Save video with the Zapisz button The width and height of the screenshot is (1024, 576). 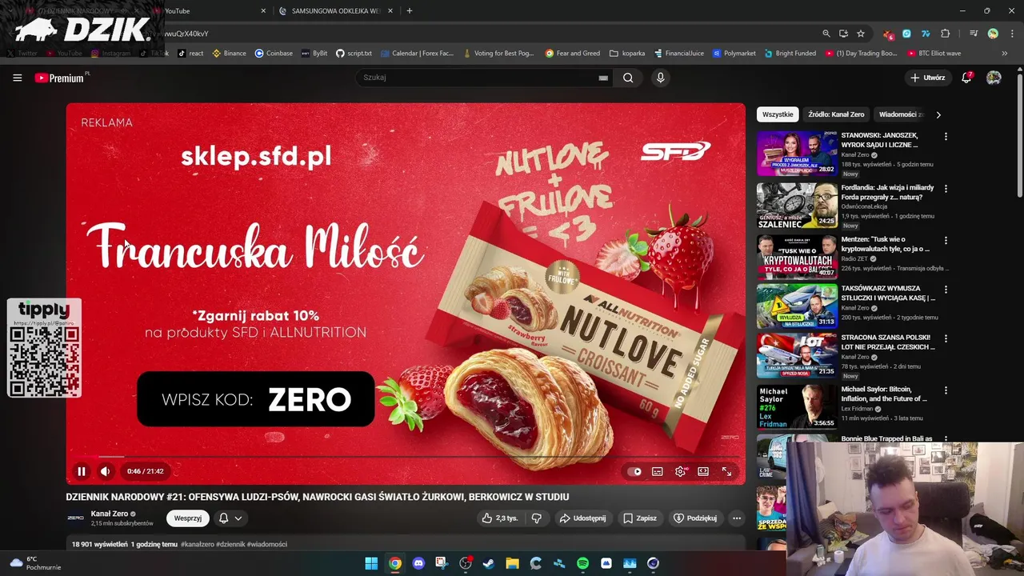(x=640, y=518)
